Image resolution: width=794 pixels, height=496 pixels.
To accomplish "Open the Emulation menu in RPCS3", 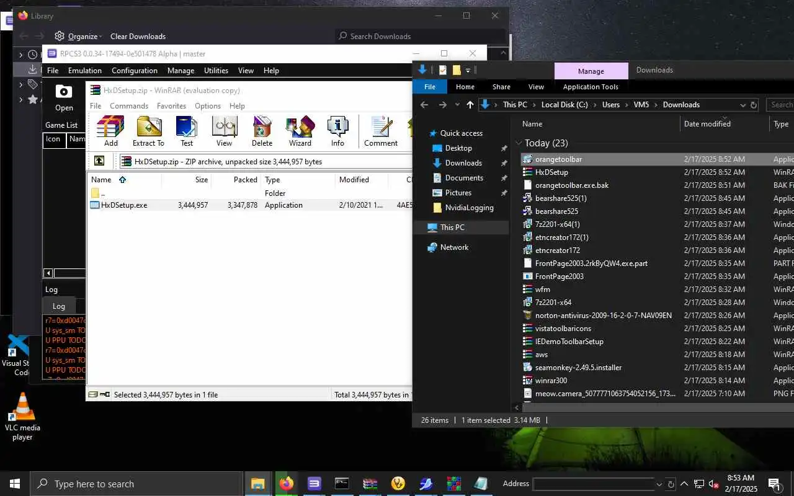I will click(x=85, y=71).
